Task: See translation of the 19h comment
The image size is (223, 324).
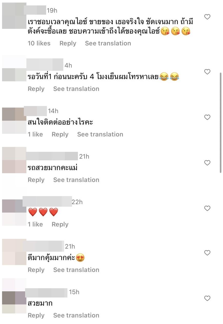Action: (x=108, y=43)
